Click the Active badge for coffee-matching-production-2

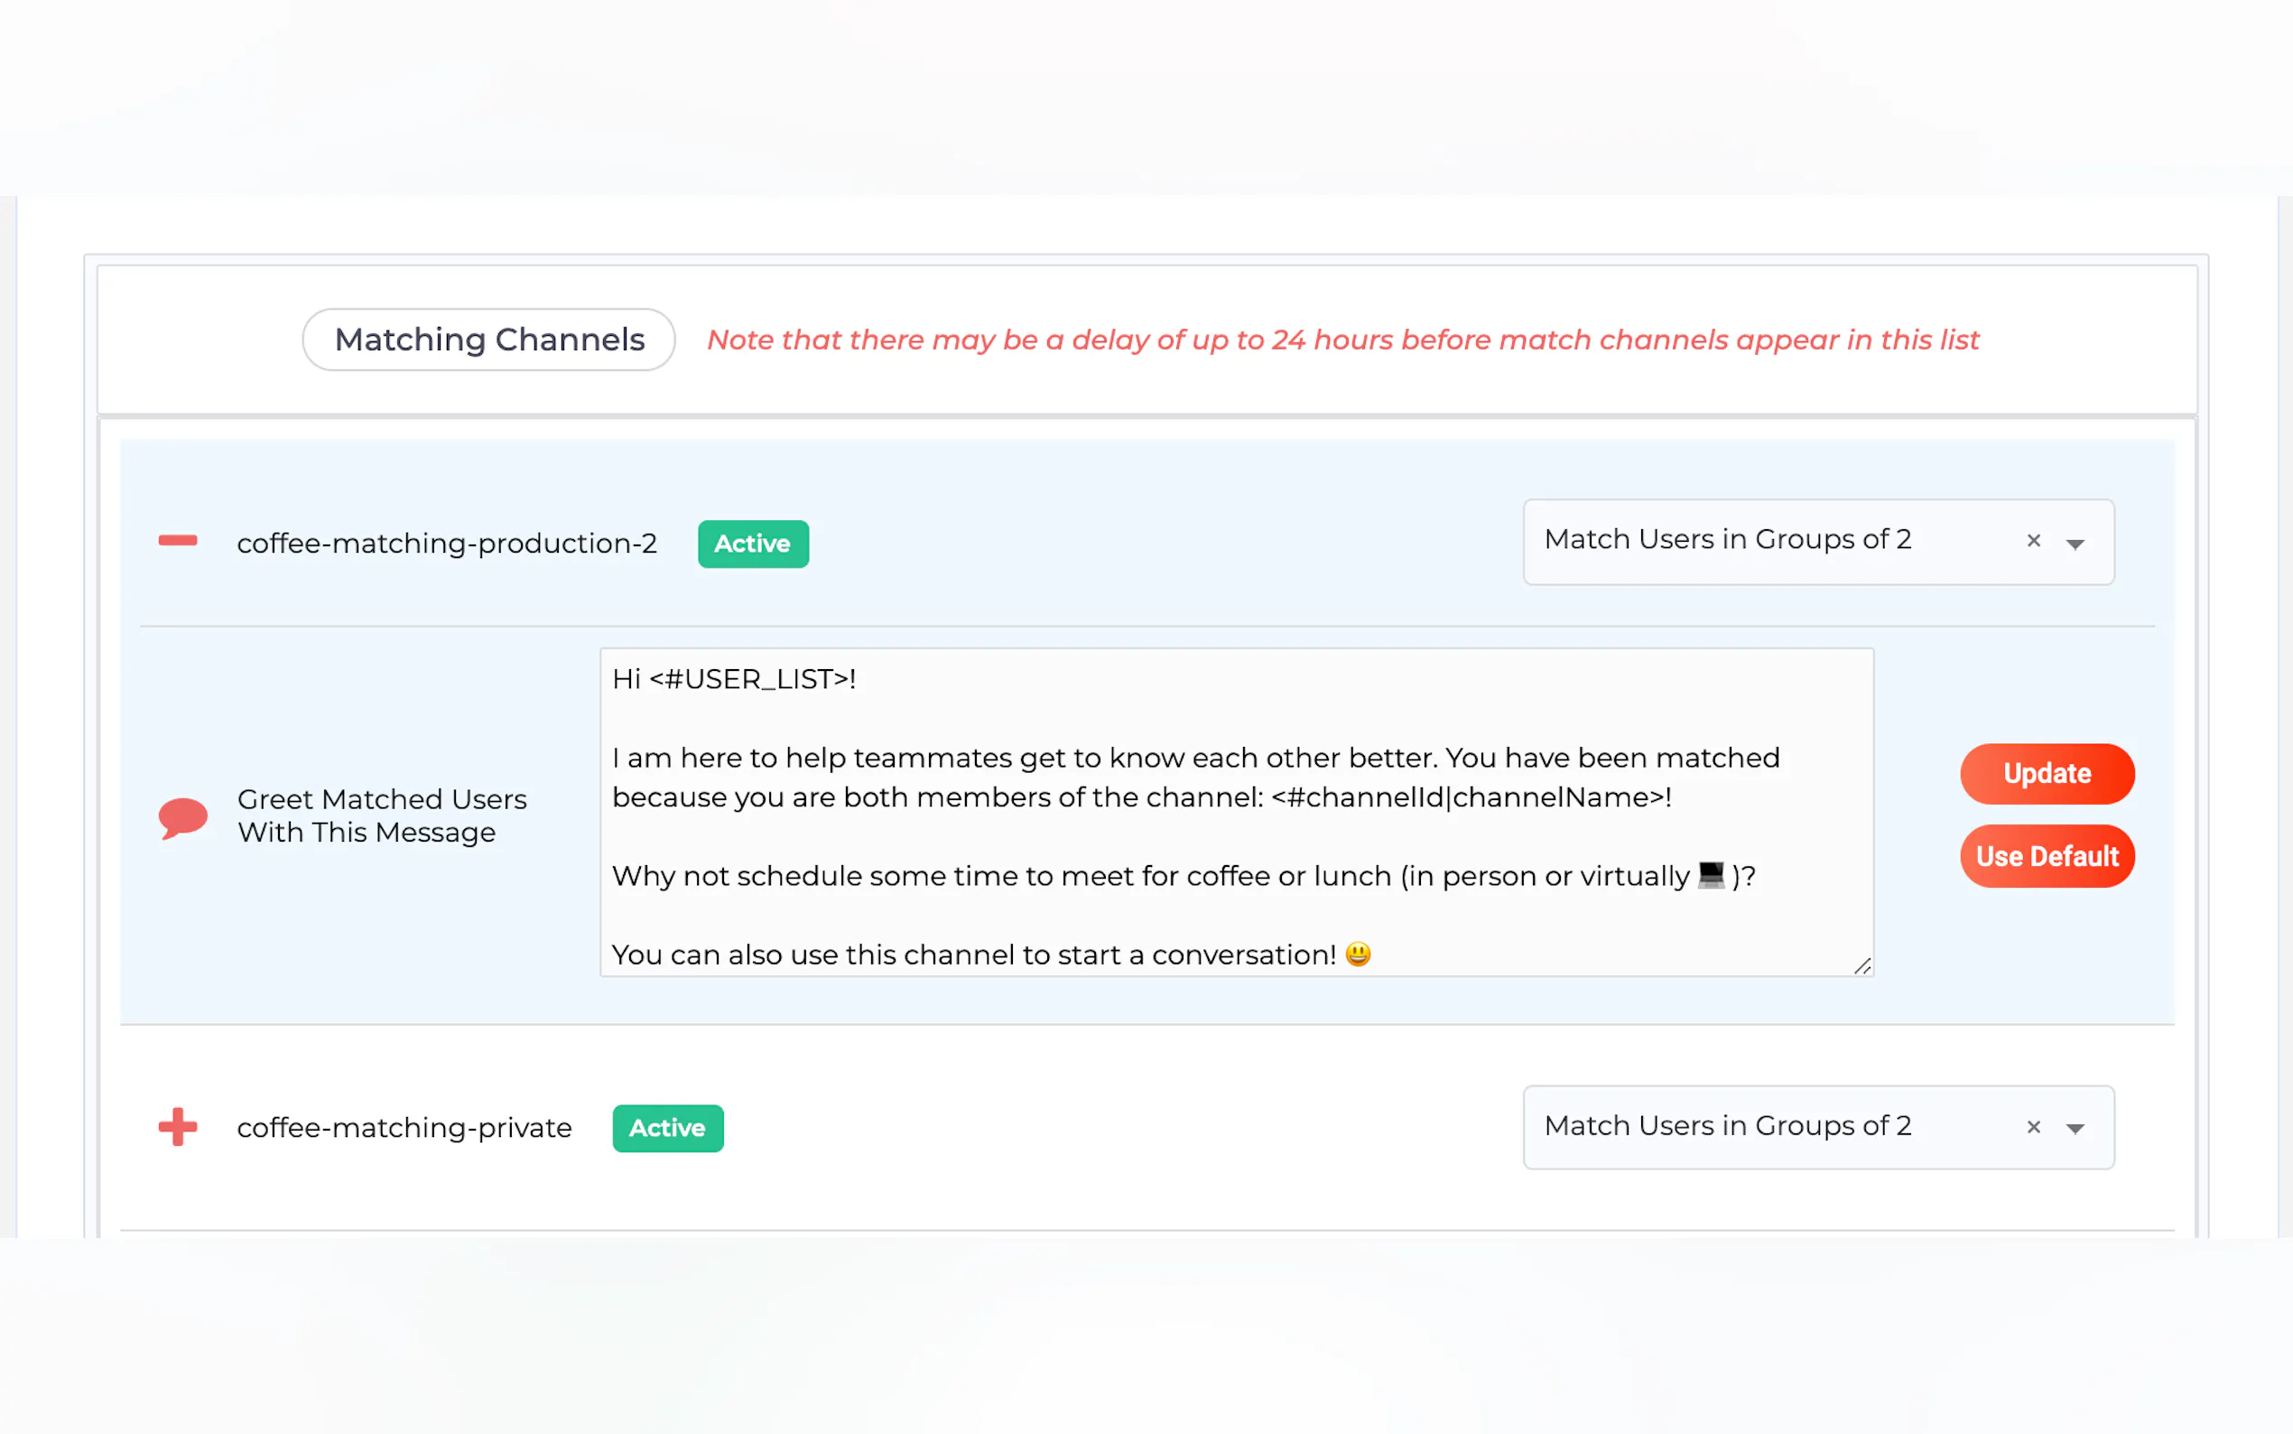click(753, 544)
